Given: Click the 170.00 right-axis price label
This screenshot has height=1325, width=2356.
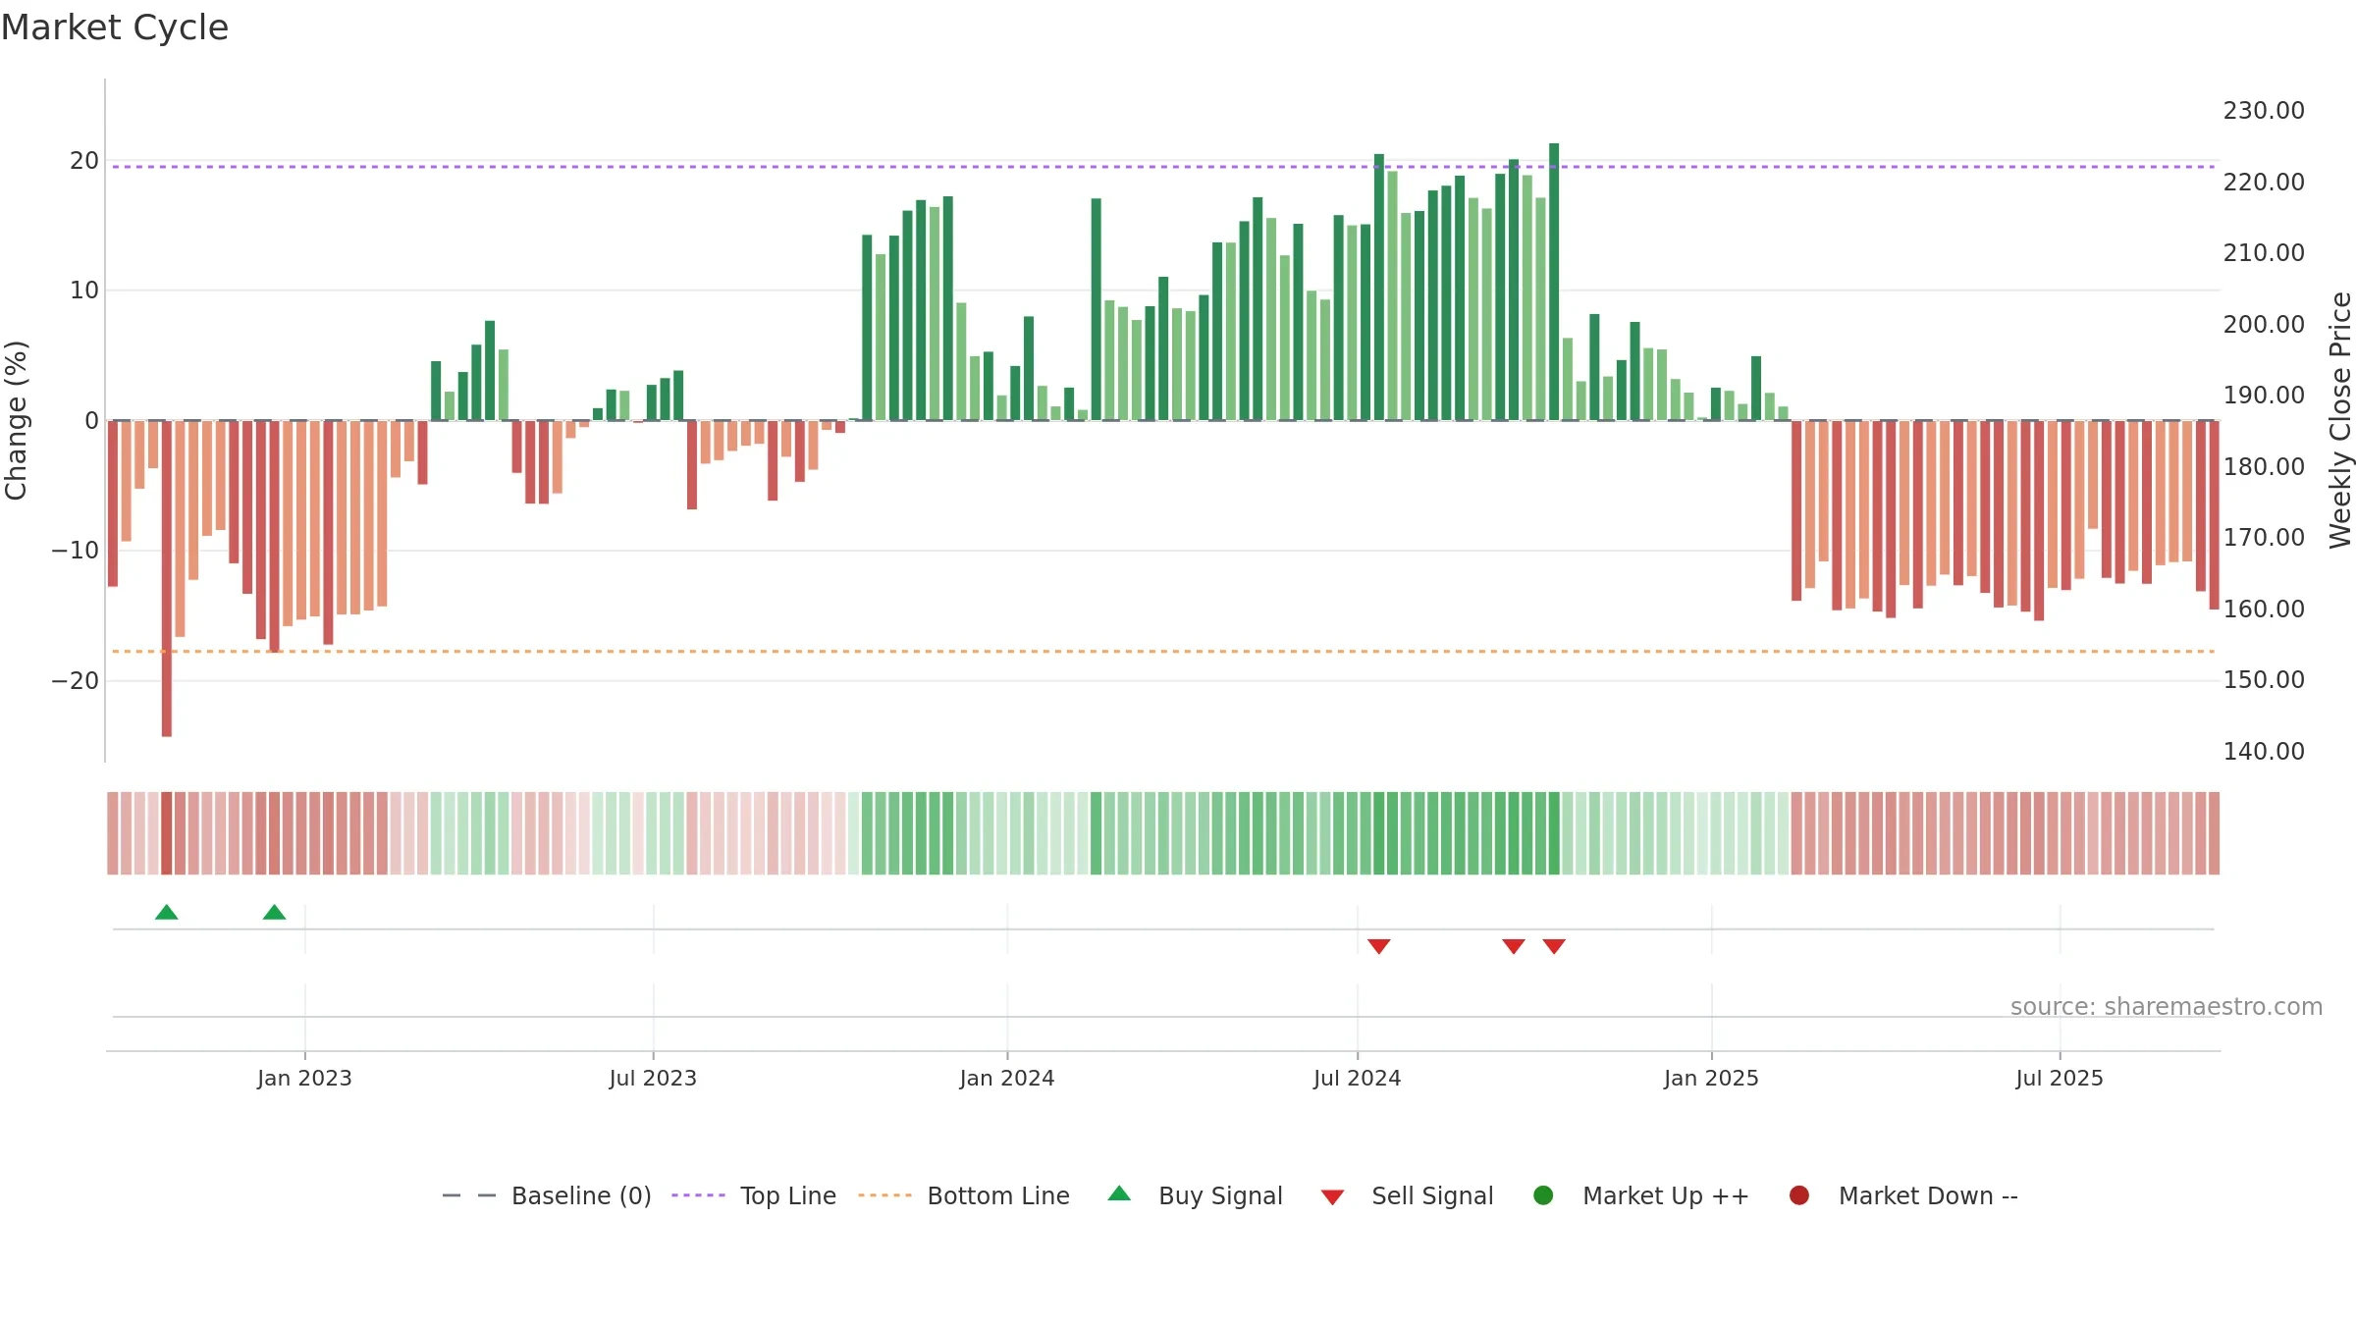Looking at the screenshot, I should click(2264, 538).
